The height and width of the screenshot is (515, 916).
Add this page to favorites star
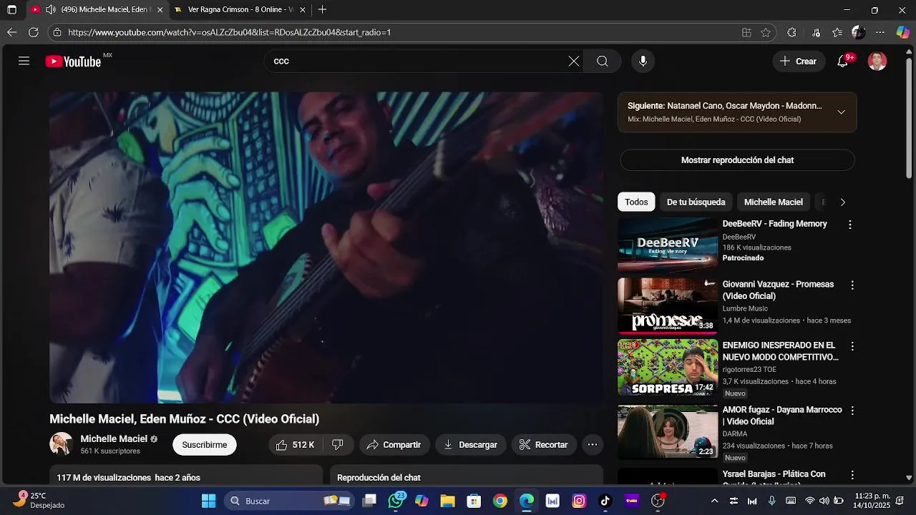766,32
